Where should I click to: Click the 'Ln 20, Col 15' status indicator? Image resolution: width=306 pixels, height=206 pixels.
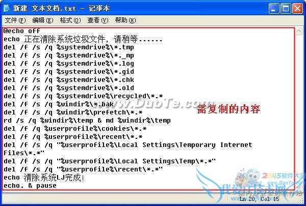(x=259, y=199)
